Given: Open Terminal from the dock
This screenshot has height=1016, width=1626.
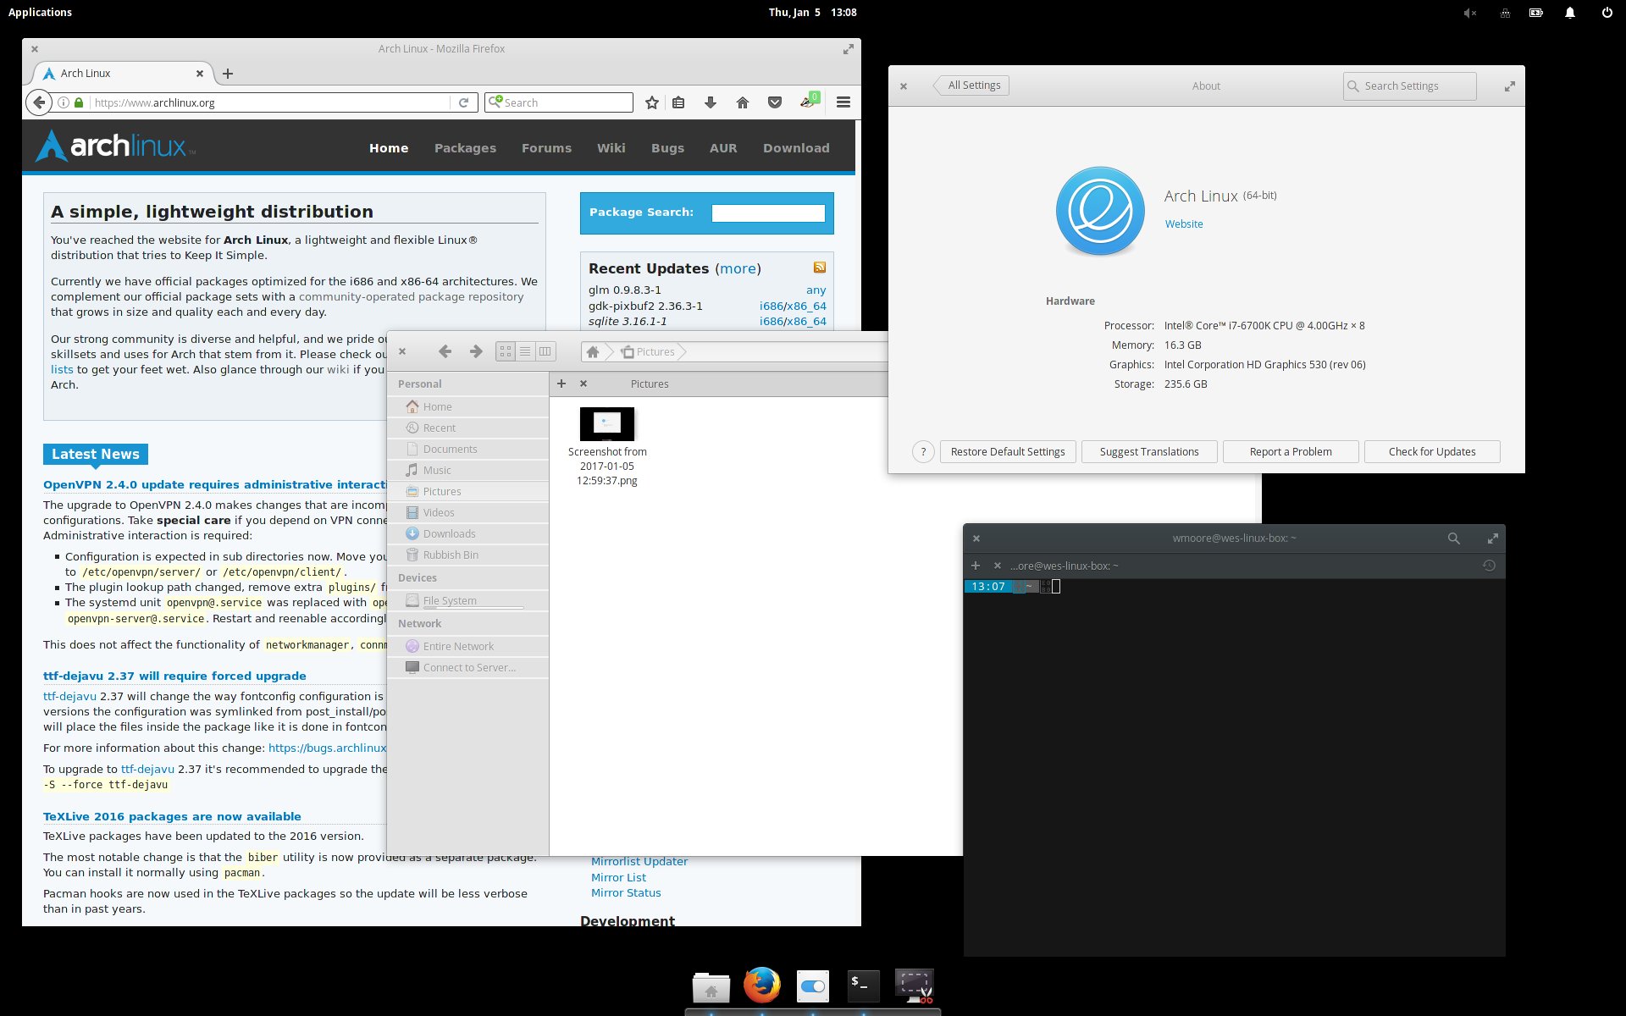Looking at the screenshot, I should 864,986.
